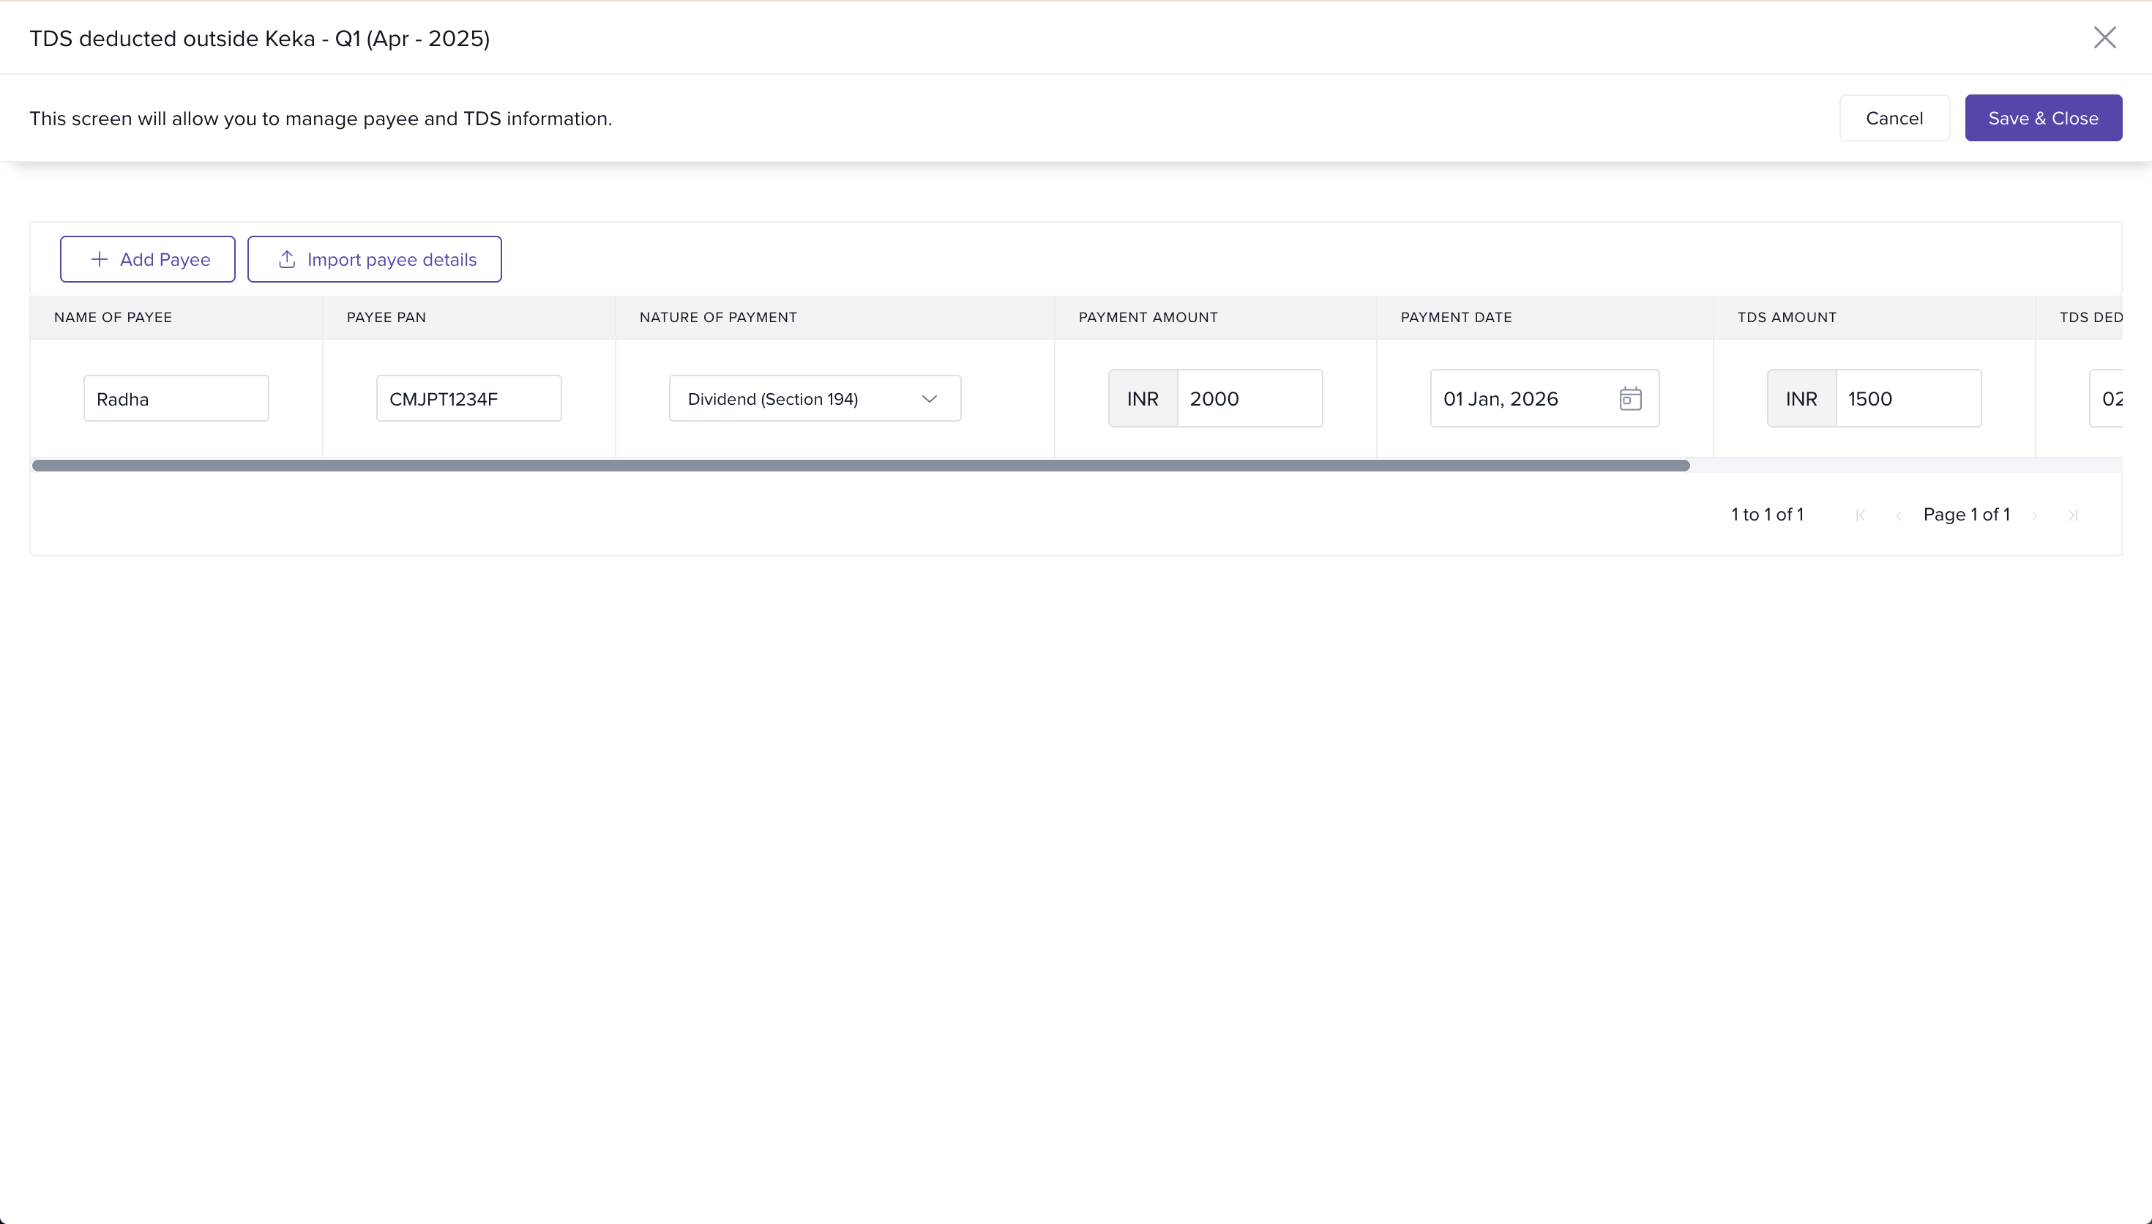Go to previous page pagination arrow
This screenshot has height=1224, width=2152.
[1898, 515]
